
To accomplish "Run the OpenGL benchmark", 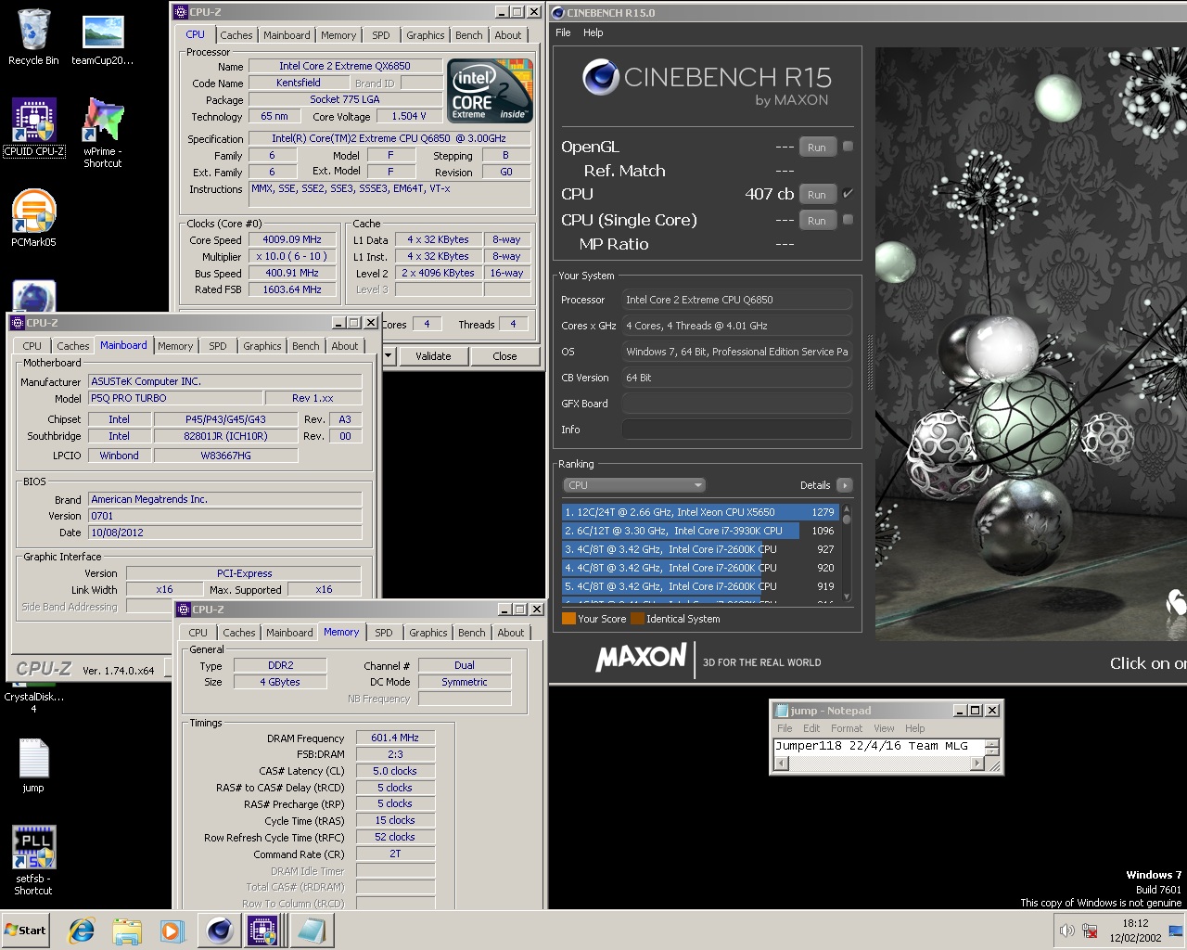I will 816,147.
